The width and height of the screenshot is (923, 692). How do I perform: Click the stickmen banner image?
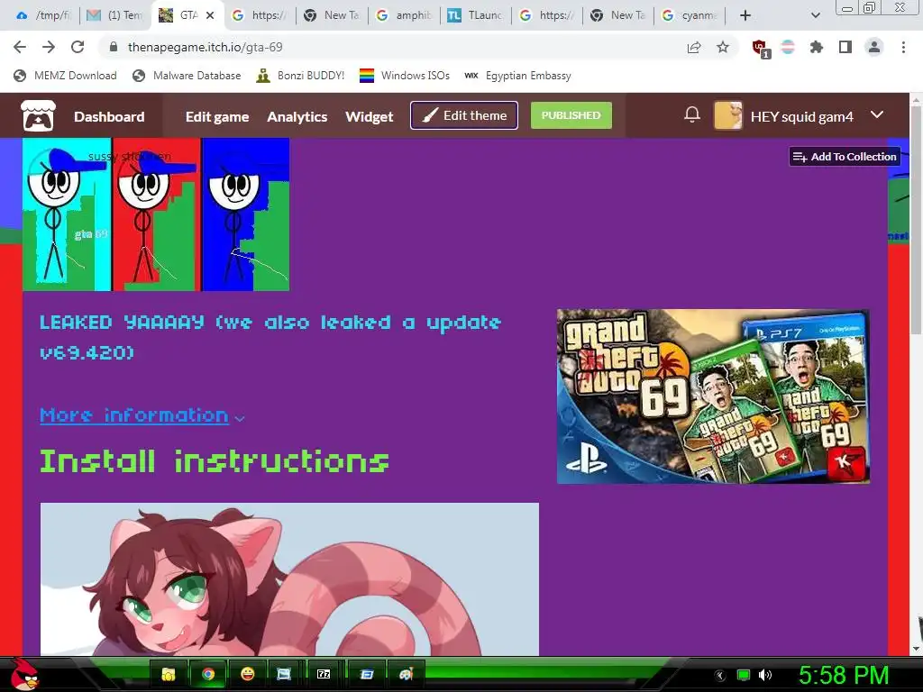(x=156, y=214)
